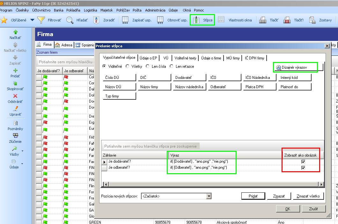The width and height of the screenshot is (338, 224).
Task: Click the Pridať green plus icon
Action: click(x=15, y=70)
